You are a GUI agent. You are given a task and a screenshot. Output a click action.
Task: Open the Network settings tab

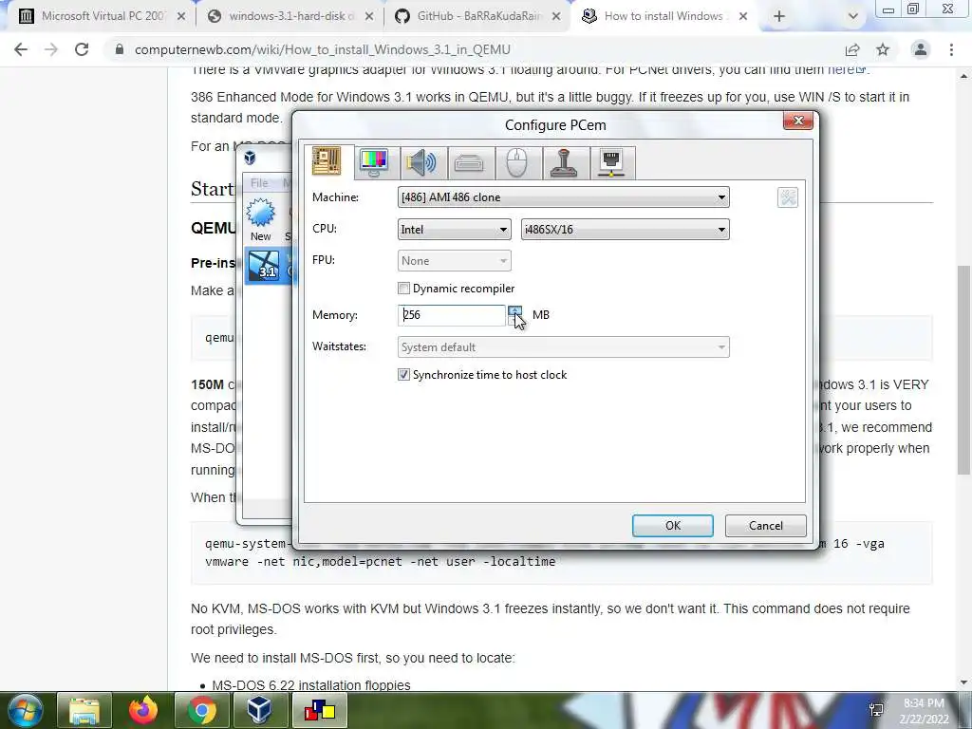coord(611,163)
